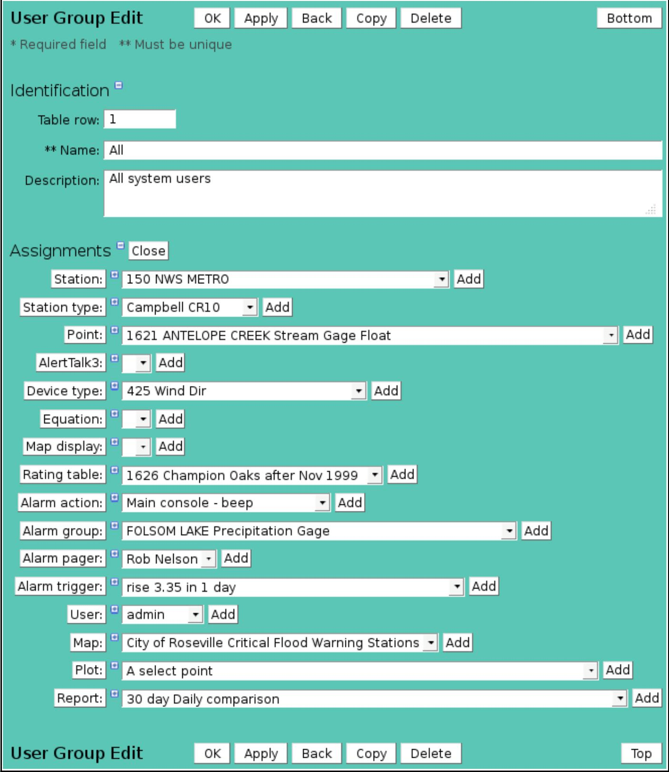Expand the small icon beside Station label
The width and height of the screenshot is (669, 772).
114,274
